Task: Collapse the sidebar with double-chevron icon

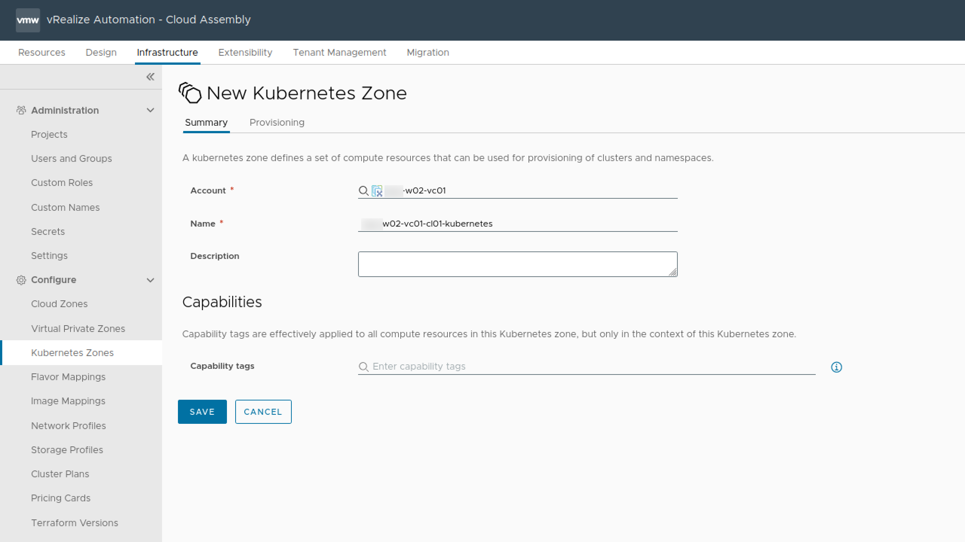Action: pyautogui.click(x=150, y=77)
